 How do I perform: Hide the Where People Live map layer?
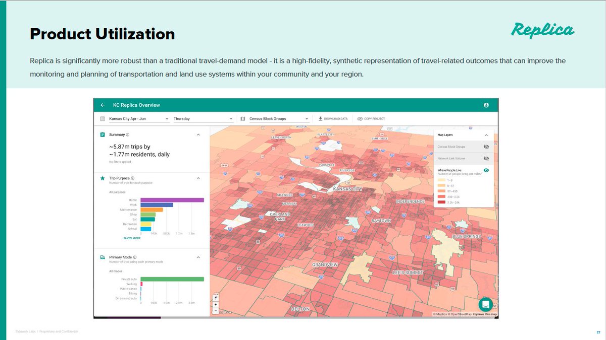point(486,171)
